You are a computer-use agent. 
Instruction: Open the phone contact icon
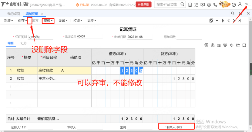click(x=215, y=5)
